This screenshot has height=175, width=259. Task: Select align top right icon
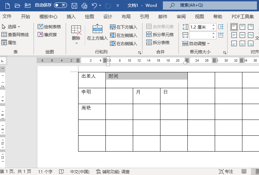[x=251, y=27]
